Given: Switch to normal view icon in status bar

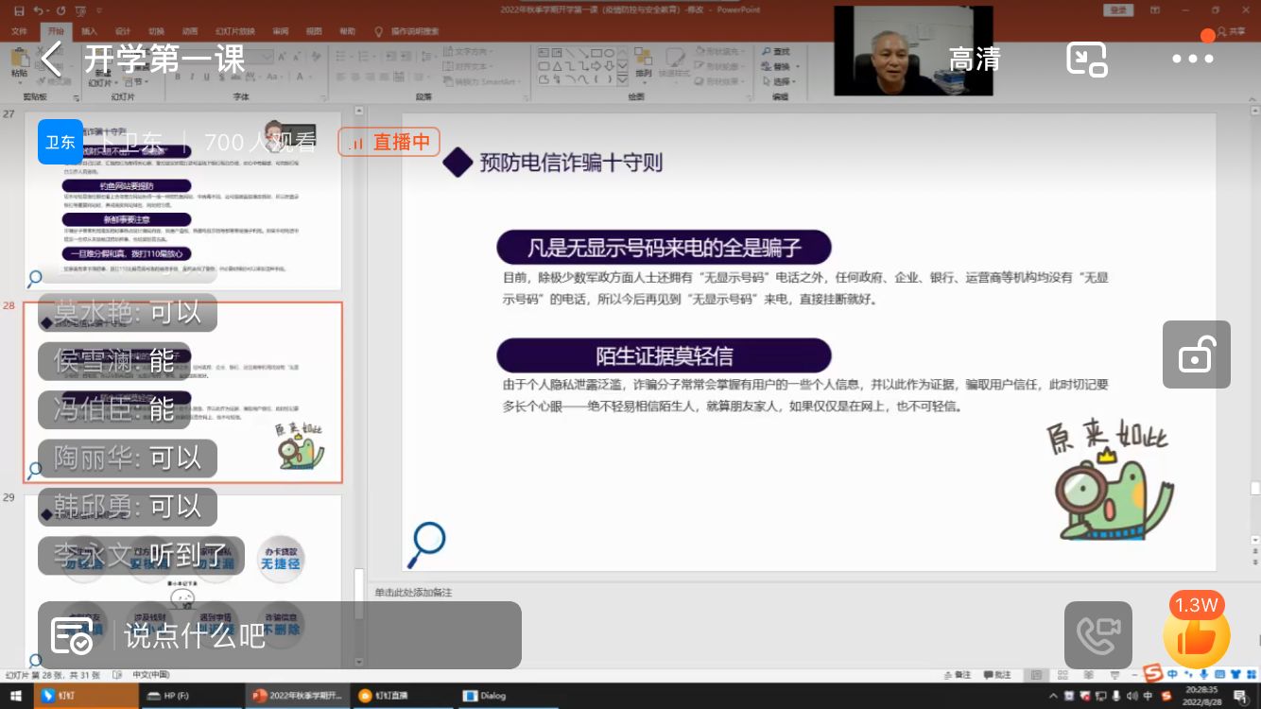Looking at the screenshot, I should click(1037, 675).
